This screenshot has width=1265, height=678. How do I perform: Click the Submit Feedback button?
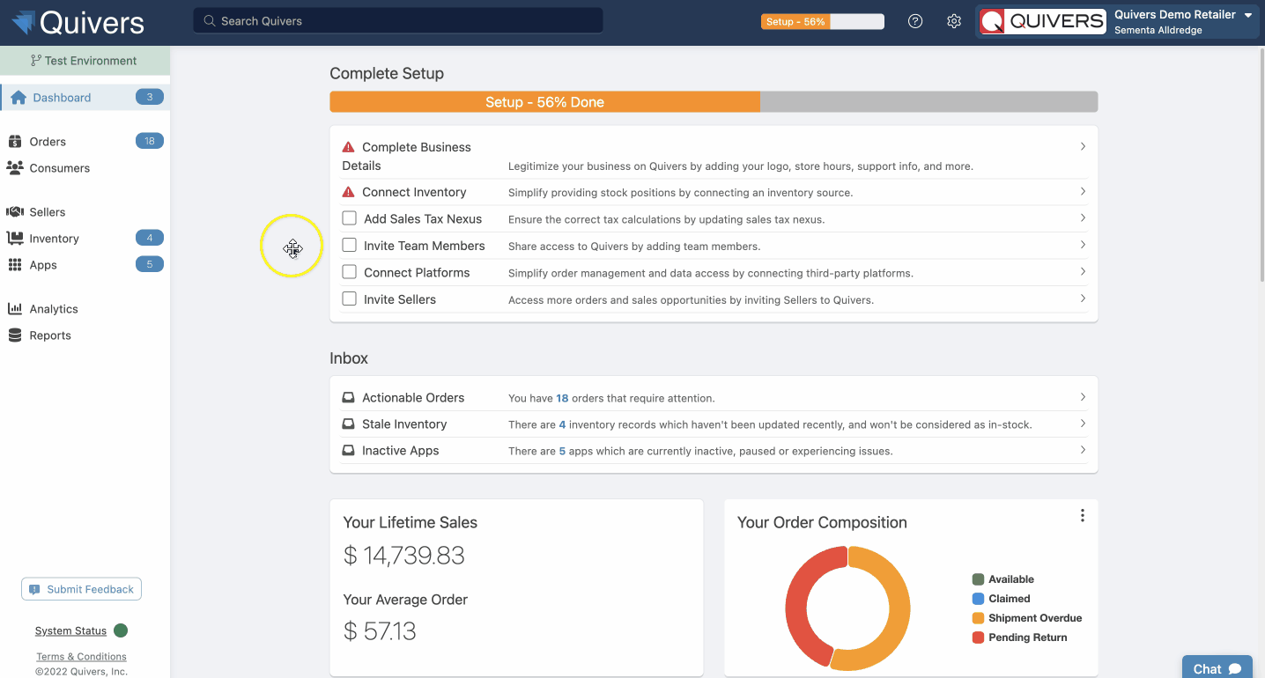[82, 589]
